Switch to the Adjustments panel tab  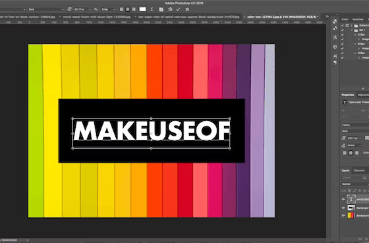363,95
